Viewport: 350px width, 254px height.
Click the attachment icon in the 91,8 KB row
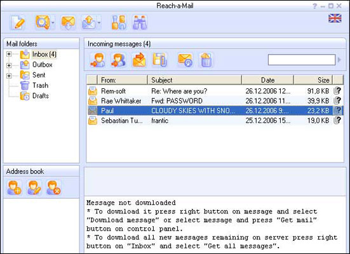(x=337, y=91)
